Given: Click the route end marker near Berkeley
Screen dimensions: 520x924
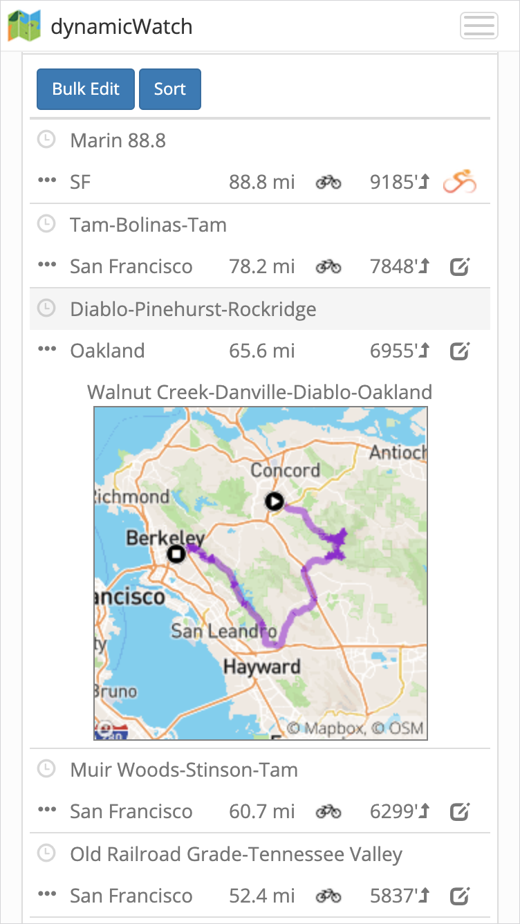Looking at the screenshot, I should pos(177,553).
